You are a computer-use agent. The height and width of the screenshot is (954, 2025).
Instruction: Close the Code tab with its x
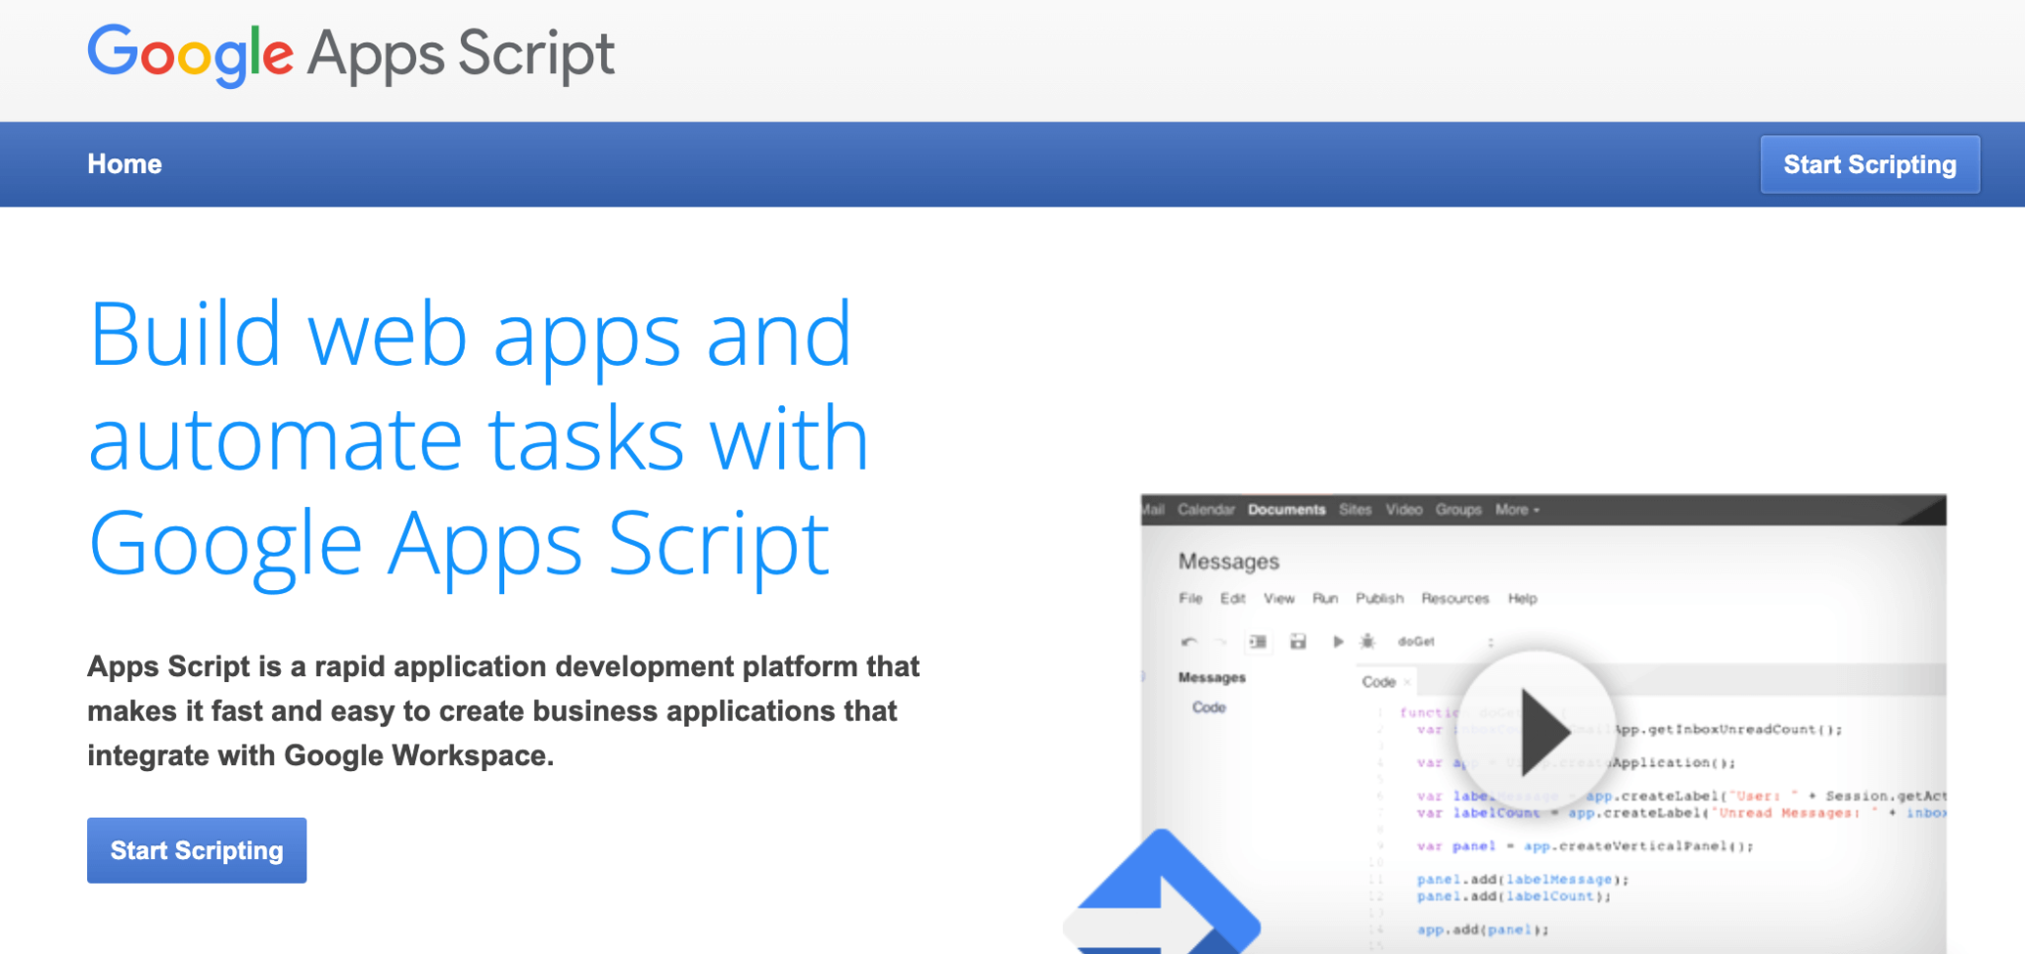click(x=1407, y=682)
